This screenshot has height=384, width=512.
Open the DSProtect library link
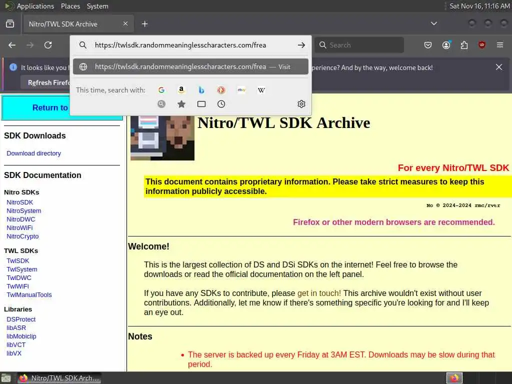[x=21, y=319]
